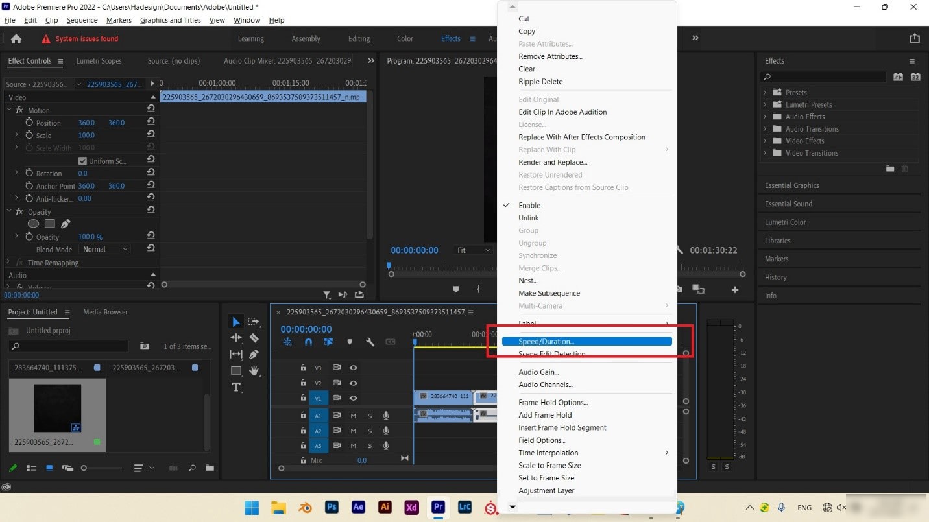Screen dimensions: 929x522
Task: Click the Effects panel search field
Action: coord(823,77)
